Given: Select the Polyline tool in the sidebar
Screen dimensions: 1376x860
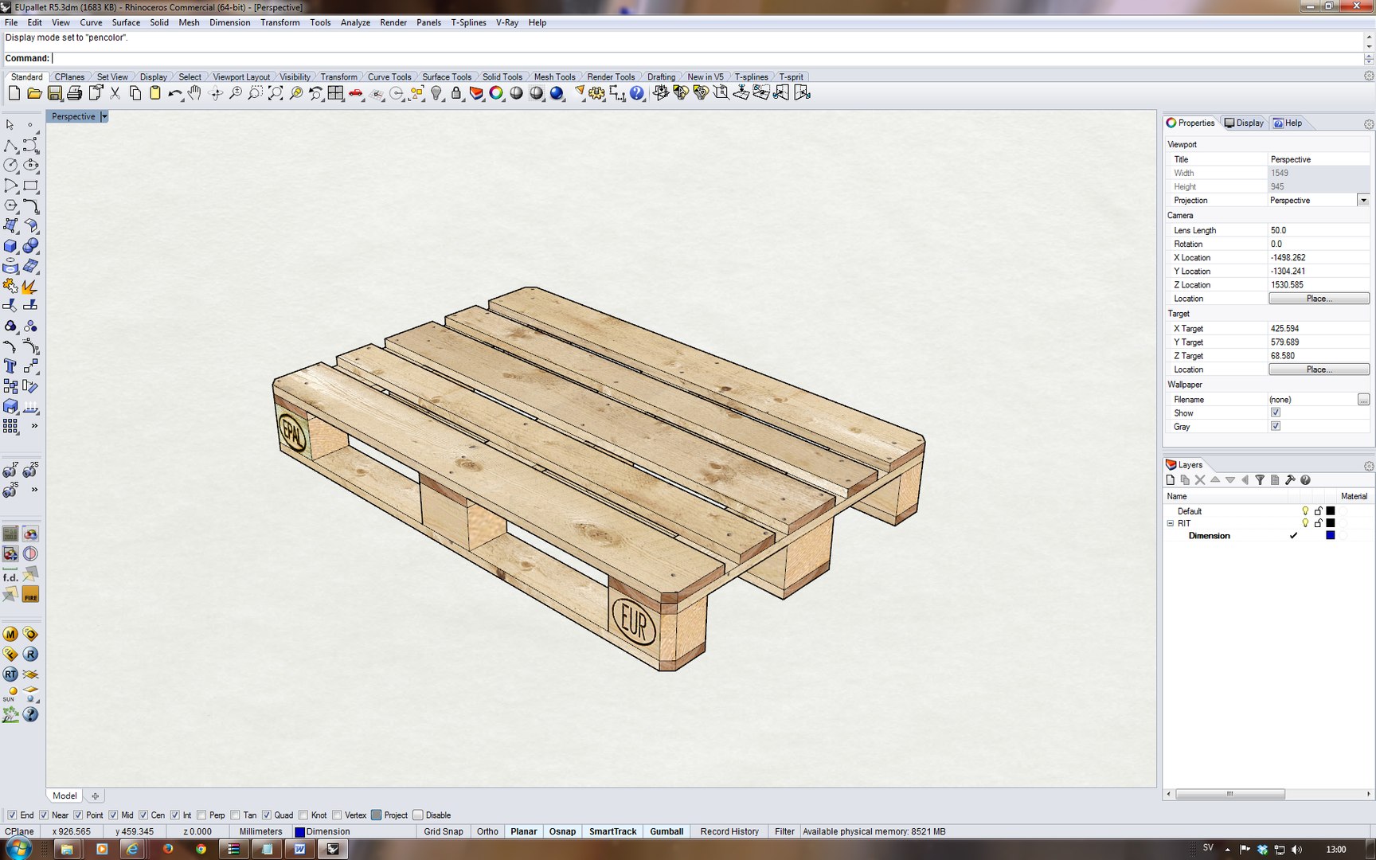Looking at the screenshot, I should coord(10,146).
